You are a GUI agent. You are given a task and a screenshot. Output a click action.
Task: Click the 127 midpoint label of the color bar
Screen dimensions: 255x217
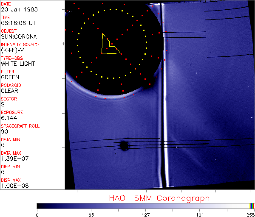(x=145, y=214)
